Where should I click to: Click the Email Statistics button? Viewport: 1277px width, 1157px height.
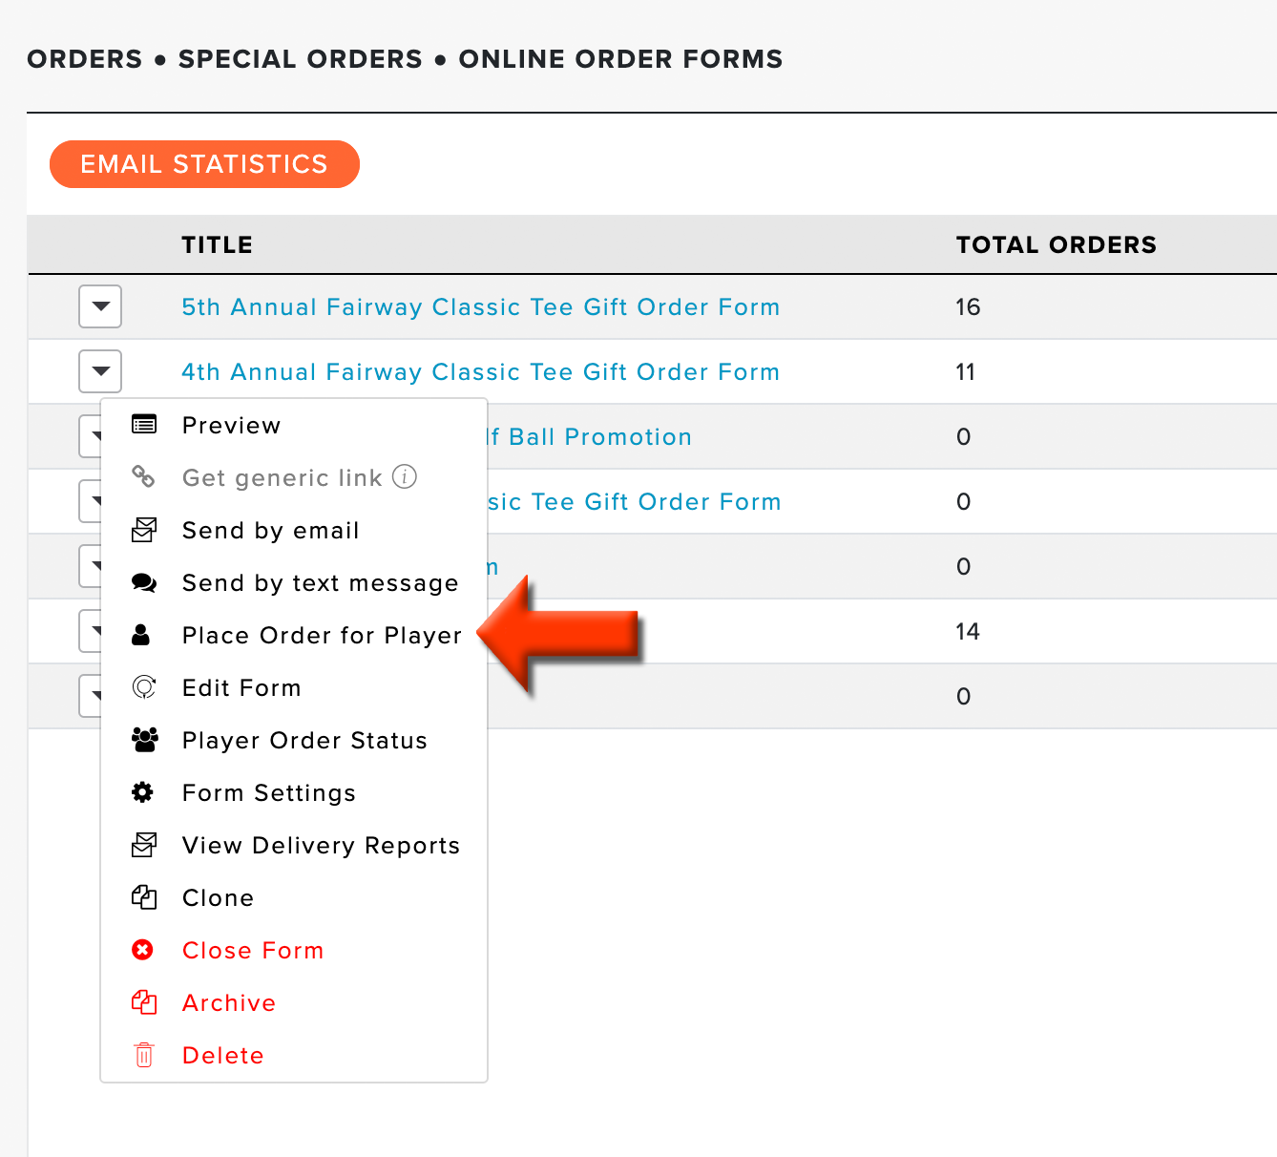(204, 164)
